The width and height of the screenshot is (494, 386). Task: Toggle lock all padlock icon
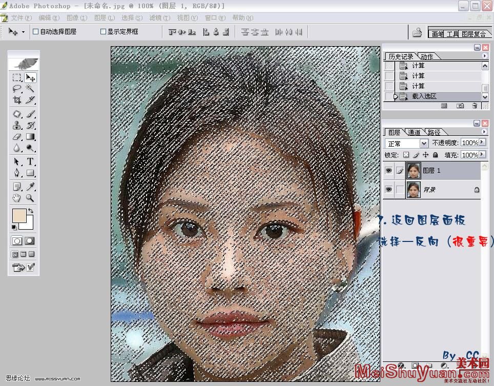point(436,155)
